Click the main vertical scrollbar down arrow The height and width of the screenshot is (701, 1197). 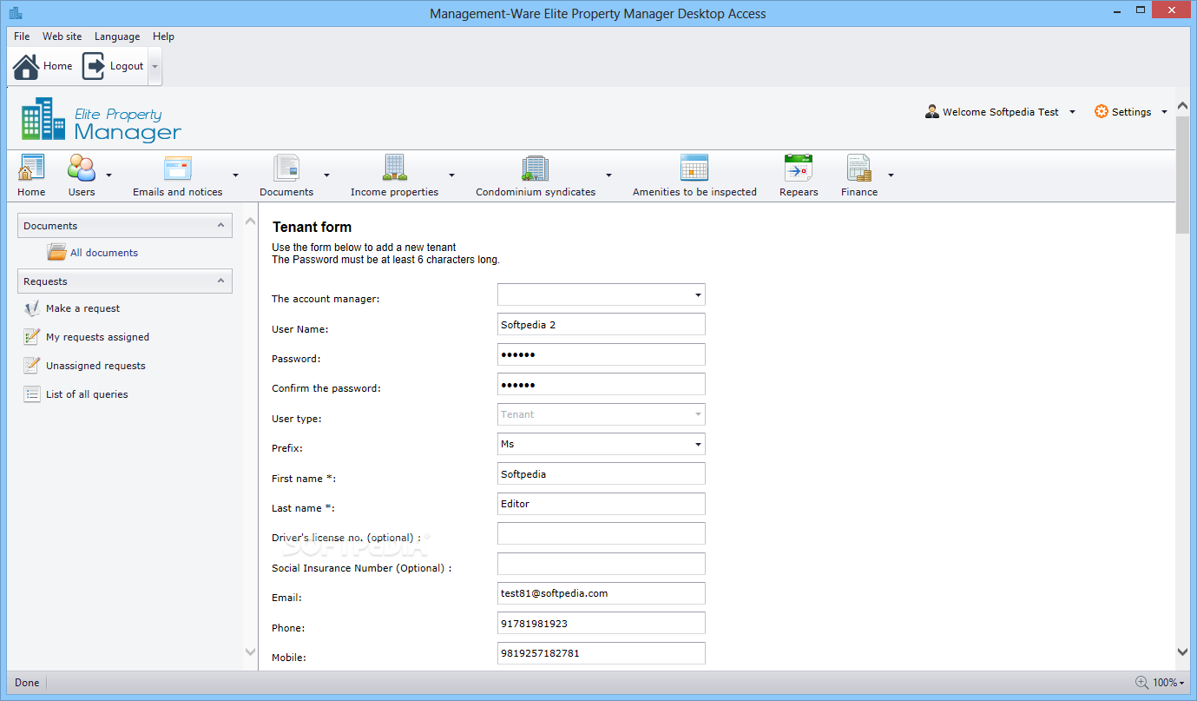click(x=1182, y=651)
